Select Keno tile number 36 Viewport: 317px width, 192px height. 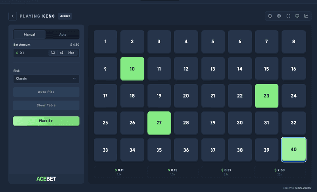click(186, 150)
